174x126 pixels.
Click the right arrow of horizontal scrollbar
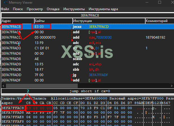point(171,86)
